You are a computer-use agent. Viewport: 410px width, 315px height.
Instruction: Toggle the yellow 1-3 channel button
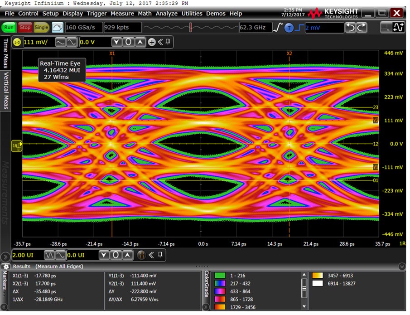17,42
